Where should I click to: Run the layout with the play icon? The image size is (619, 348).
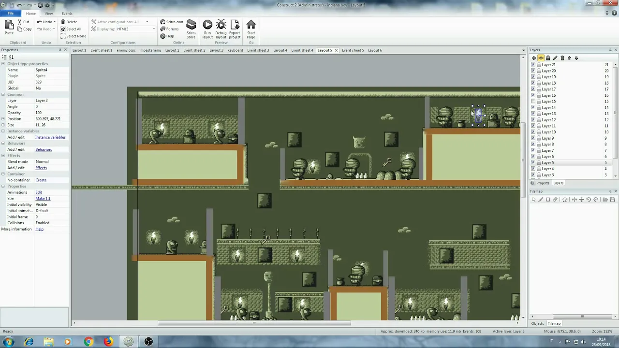tap(207, 25)
